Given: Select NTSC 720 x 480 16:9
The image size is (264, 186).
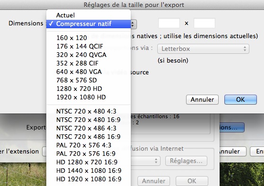Looking at the screenshot, I should point(89,120).
